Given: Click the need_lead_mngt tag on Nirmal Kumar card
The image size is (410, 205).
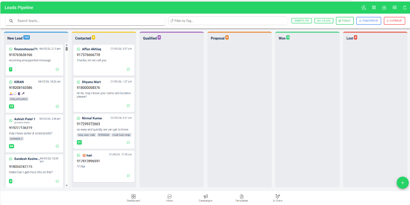Looking at the screenshot, I should pyautogui.click(x=121, y=135).
